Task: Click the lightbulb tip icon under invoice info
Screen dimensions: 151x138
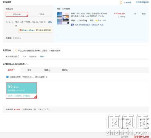Action: click(16, 51)
